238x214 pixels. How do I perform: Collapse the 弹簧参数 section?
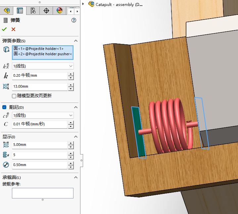76,41
